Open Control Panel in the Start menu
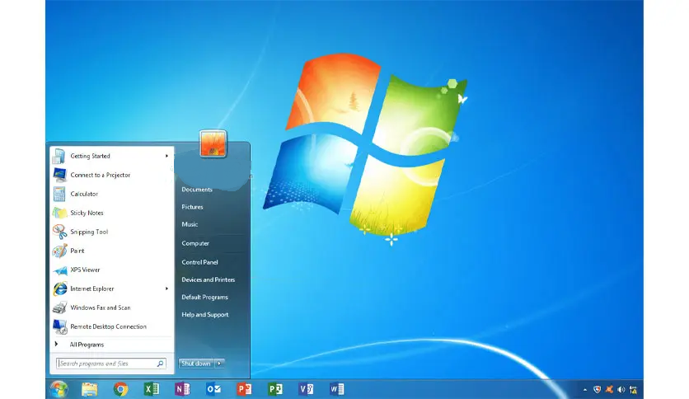Viewport: 689px width, 399px height. [x=199, y=262]
